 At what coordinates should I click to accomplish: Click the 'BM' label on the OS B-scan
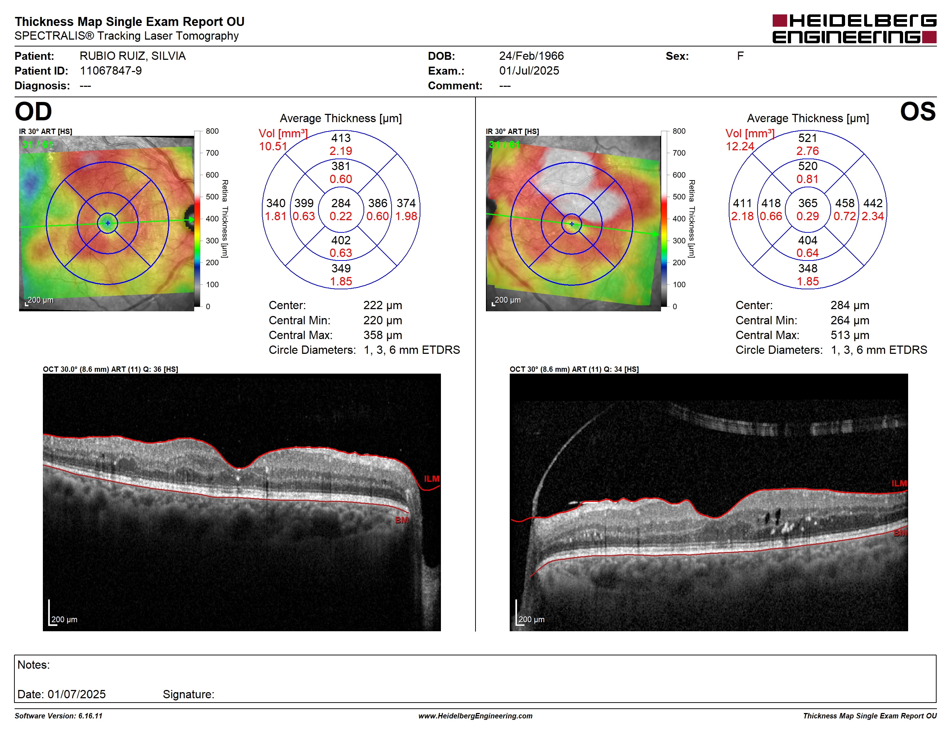click(900, 533)
